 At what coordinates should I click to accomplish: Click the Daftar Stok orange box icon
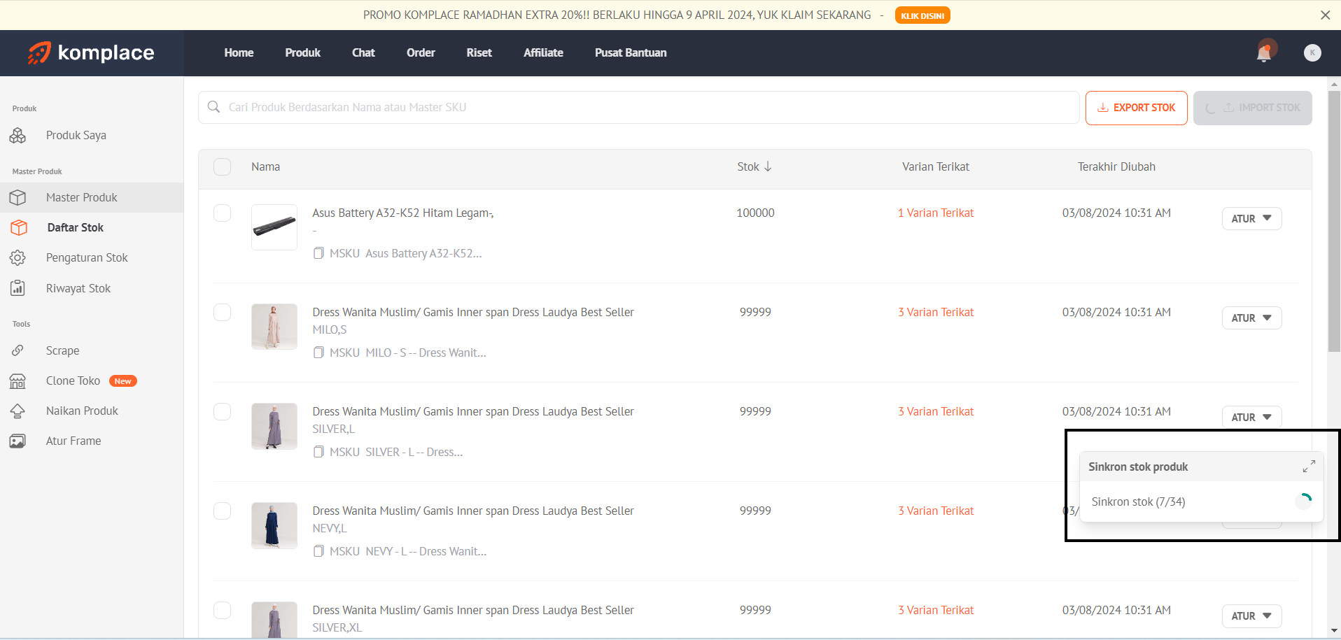pyautogui.click(x=19, y=227)
